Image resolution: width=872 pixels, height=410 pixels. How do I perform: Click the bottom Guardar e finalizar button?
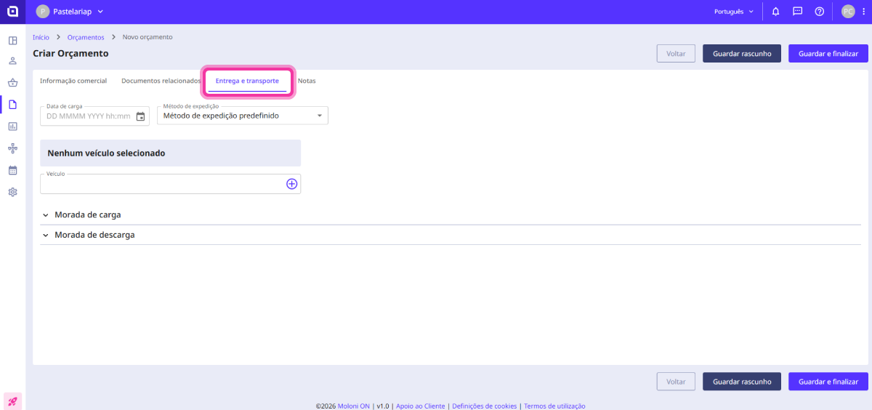point(828,382)
